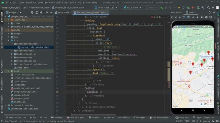Stop the running app with the red square

click(192, 8)
